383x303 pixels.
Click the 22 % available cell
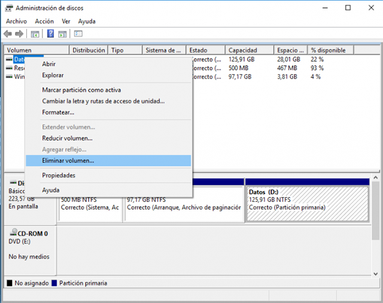(317, 59)
